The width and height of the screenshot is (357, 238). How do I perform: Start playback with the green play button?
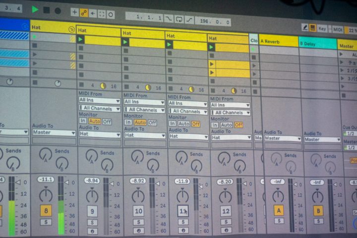click(35, 9)
